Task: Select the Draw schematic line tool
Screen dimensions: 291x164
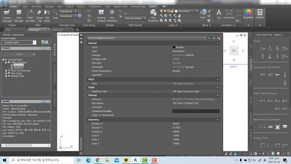Action: [55, 15]
